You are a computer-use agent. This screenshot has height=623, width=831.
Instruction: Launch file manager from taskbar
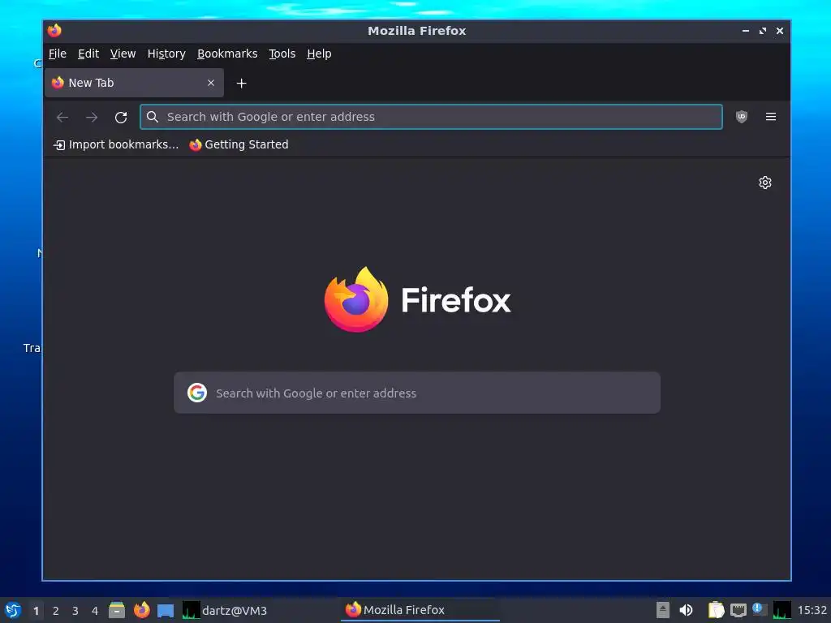pyautogui.click(x=117, y=610)
